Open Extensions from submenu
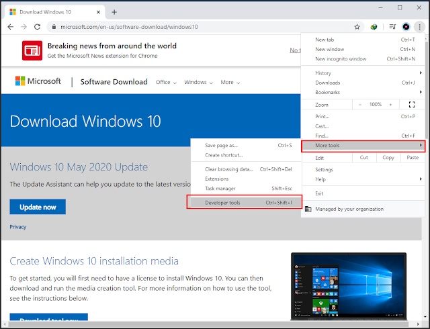 [x=246, y=179]
